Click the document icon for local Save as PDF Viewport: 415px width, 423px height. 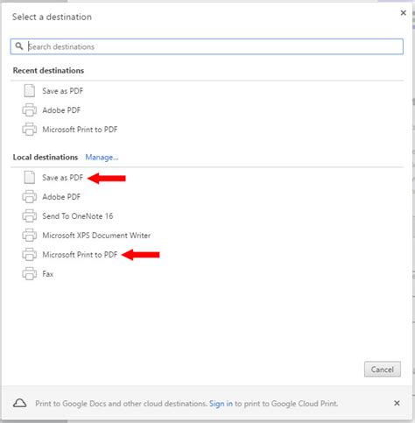click(30, 177)
